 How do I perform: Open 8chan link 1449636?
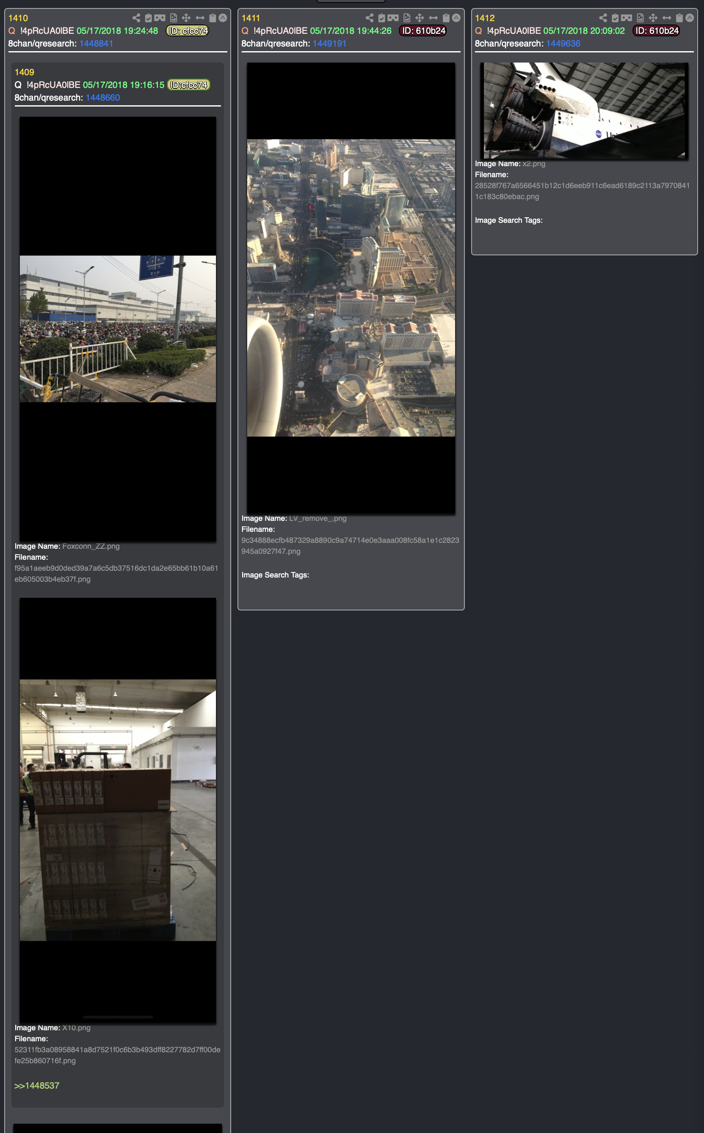point(563,43)
